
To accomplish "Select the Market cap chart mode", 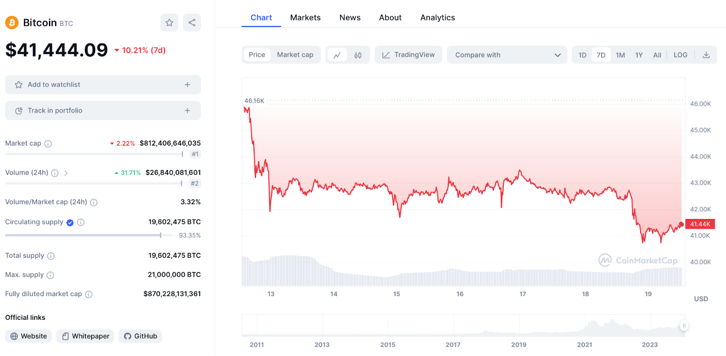I will click(295, 55).
